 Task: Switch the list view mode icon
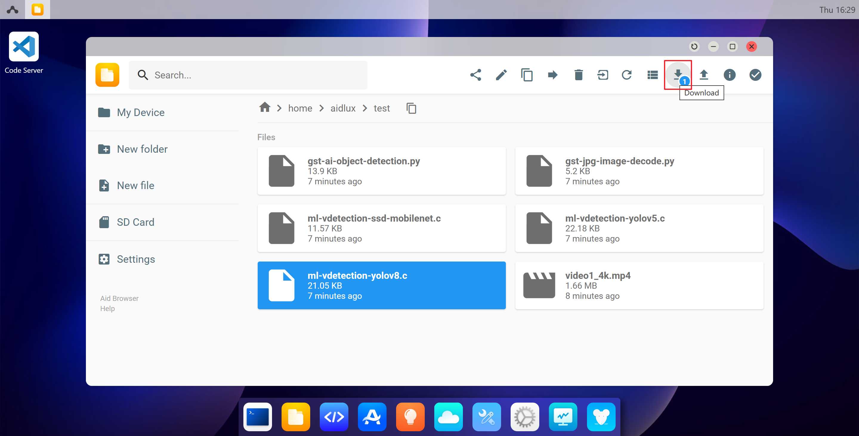[x=652, y=75]
